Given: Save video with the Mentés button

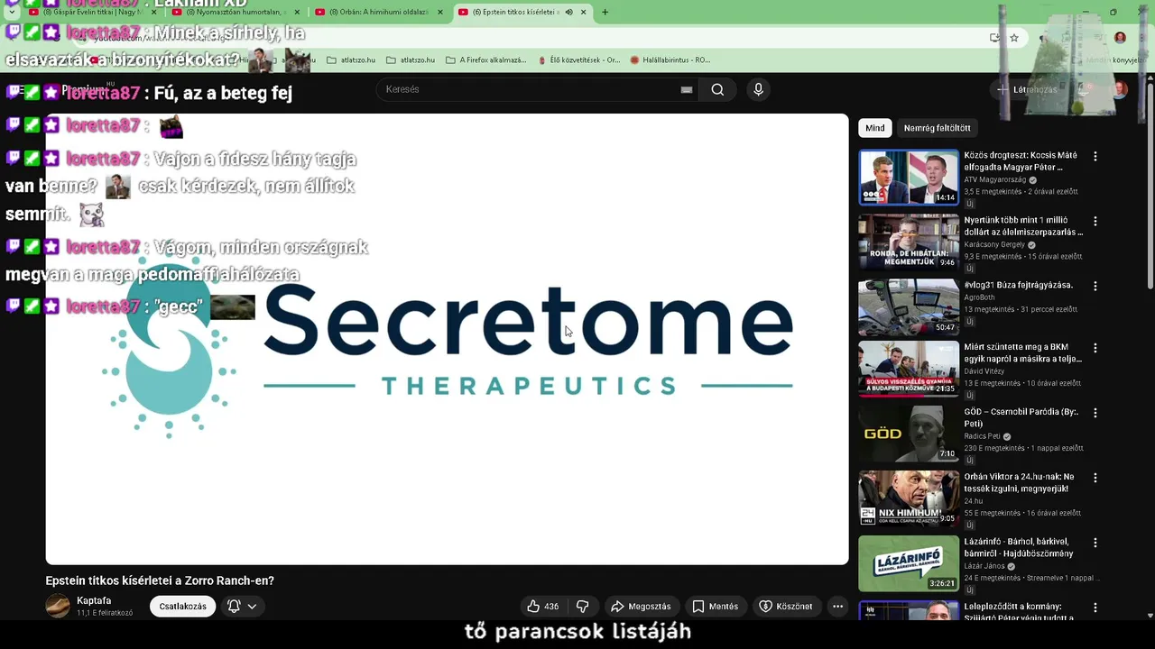Looking at the screenshot, I should coord(715,607).
